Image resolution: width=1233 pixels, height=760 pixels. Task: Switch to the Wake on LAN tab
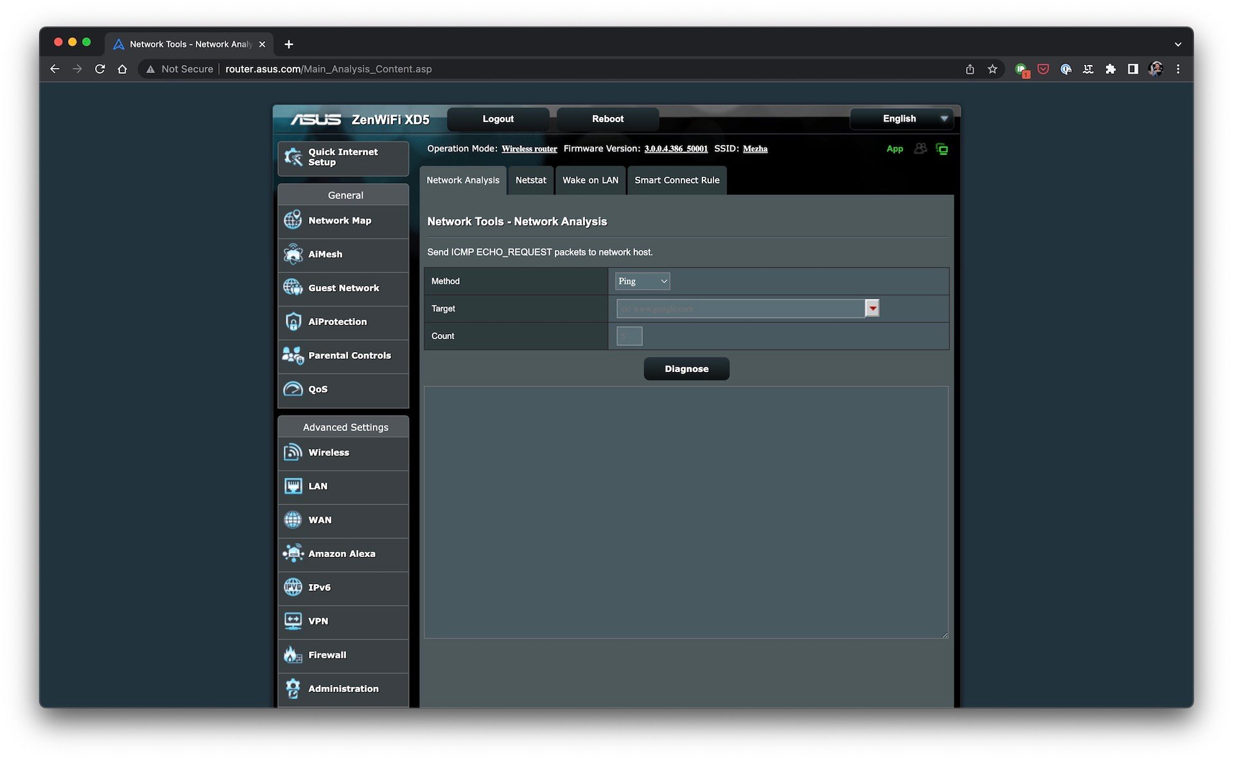click(590, 180)
